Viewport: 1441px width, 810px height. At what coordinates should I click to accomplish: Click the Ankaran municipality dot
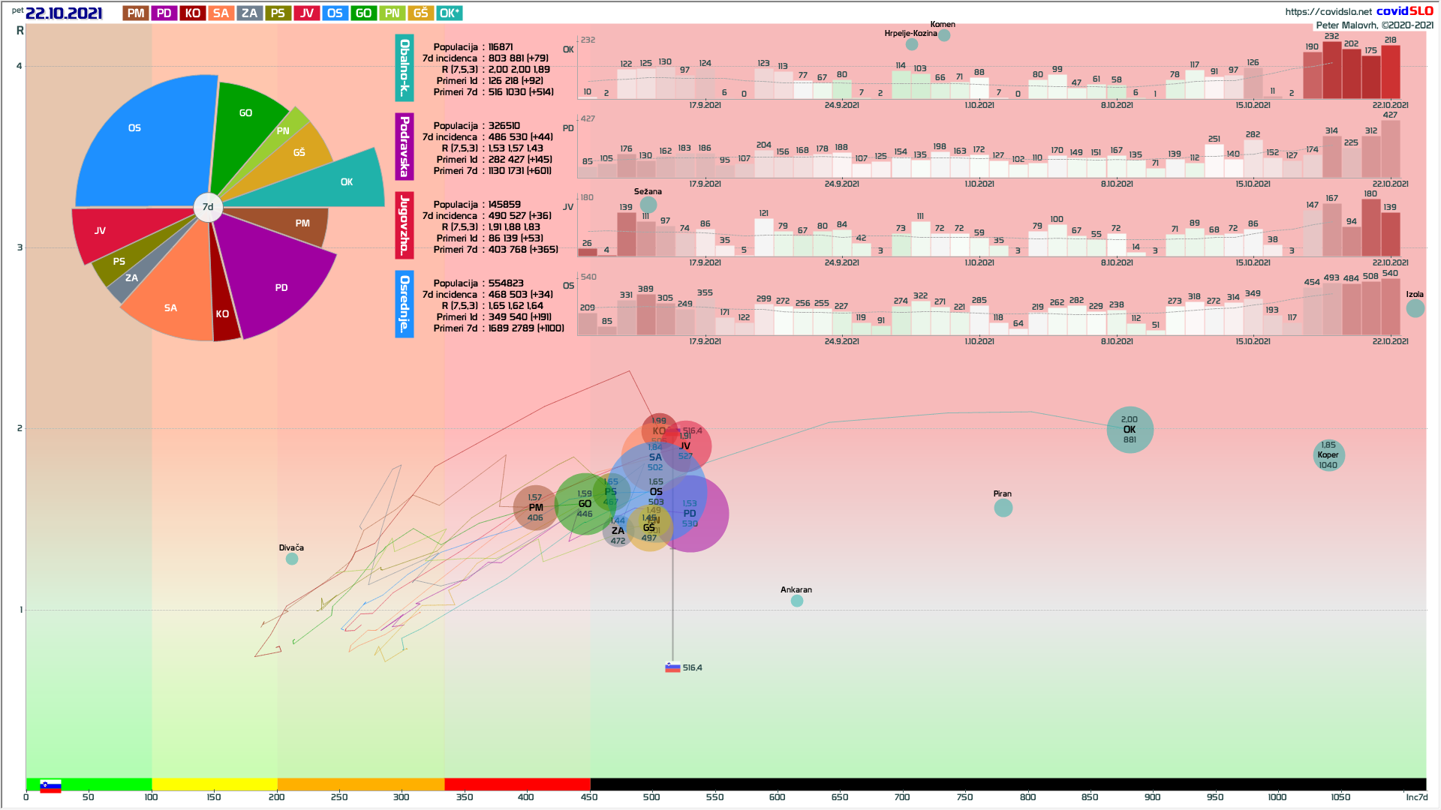tap(797, 601)
